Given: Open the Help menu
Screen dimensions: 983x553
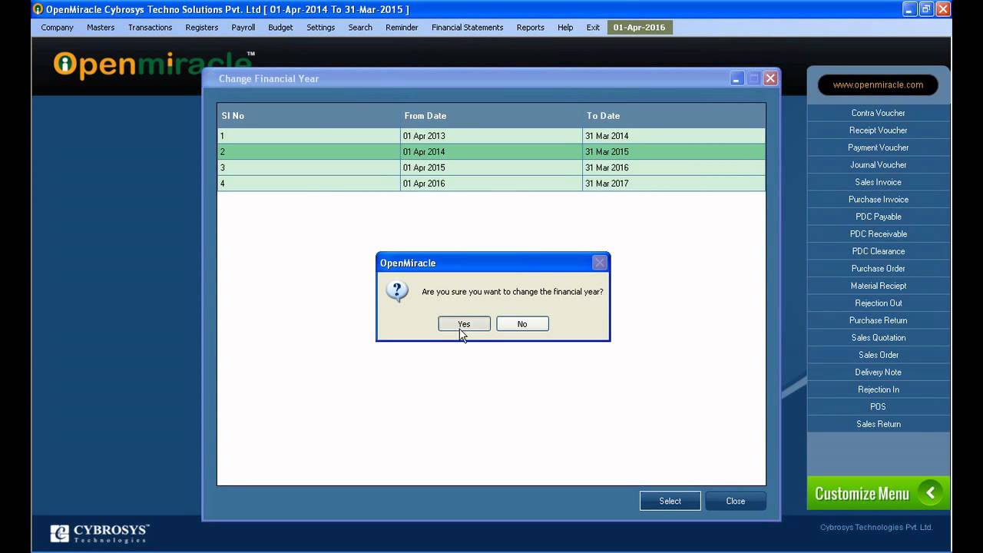Looking at the screenshot, I should [x=565, y=28].
